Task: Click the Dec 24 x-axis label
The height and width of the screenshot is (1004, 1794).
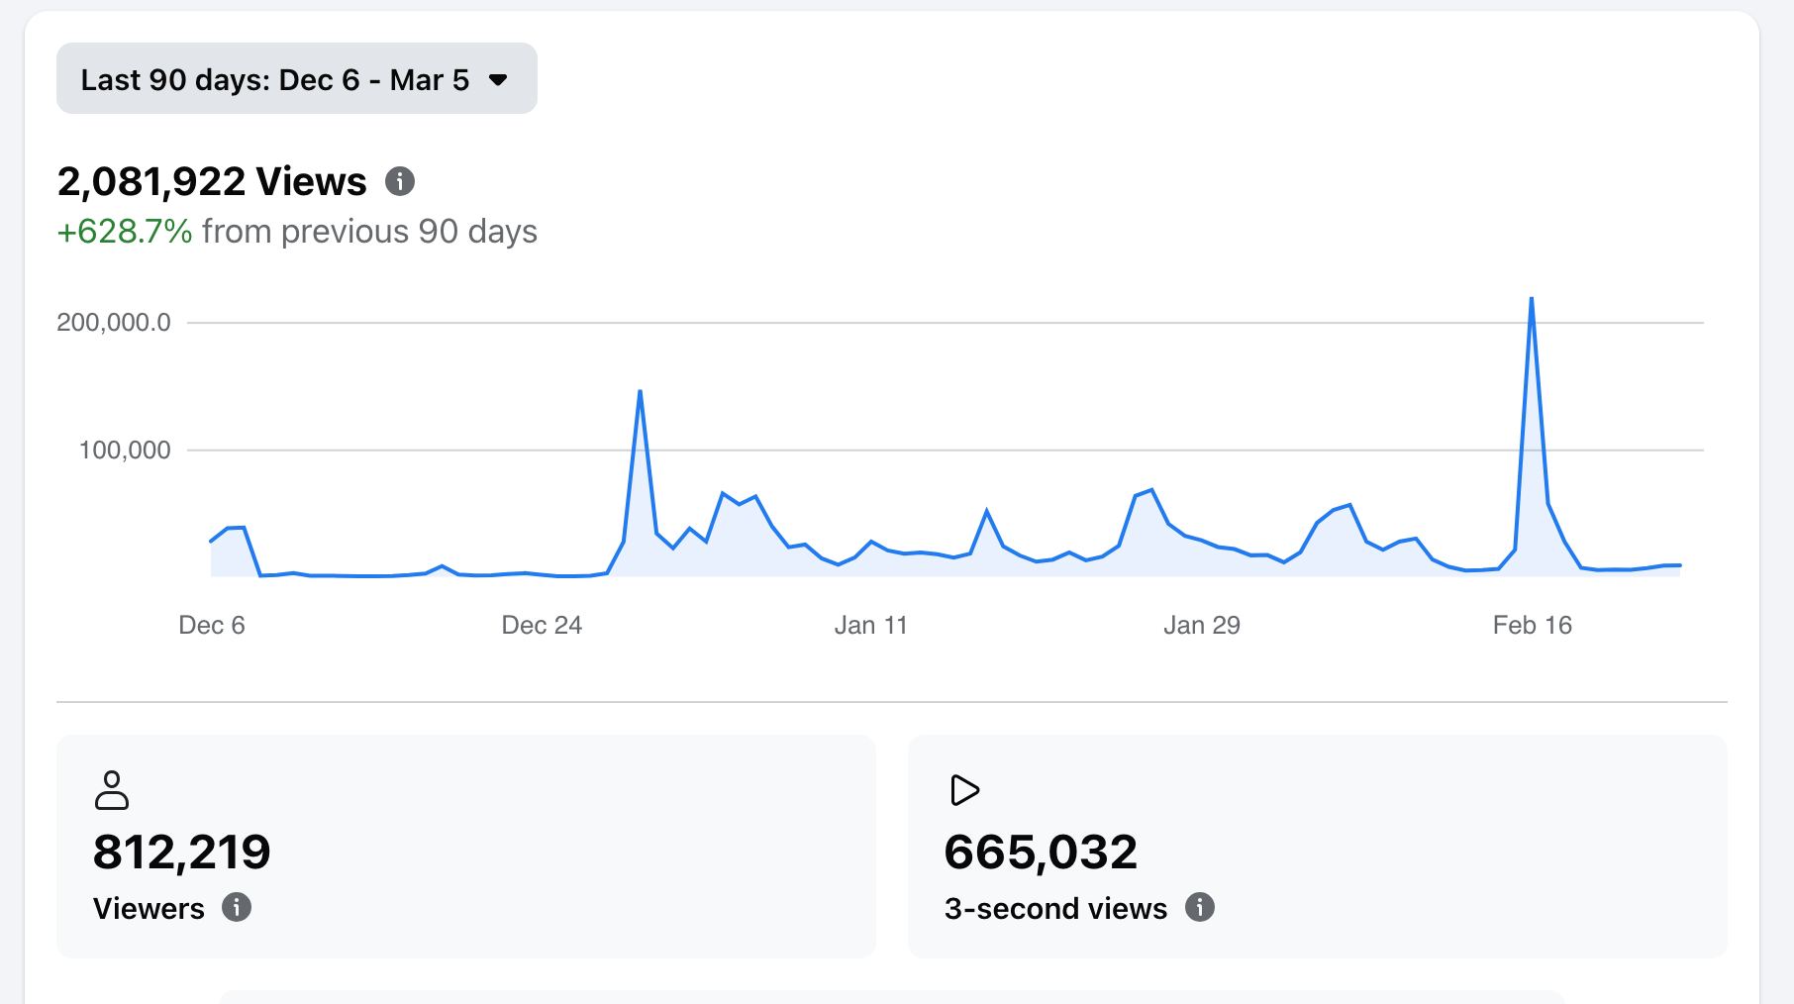Action: pyautogui.click(x=542, y=625)
